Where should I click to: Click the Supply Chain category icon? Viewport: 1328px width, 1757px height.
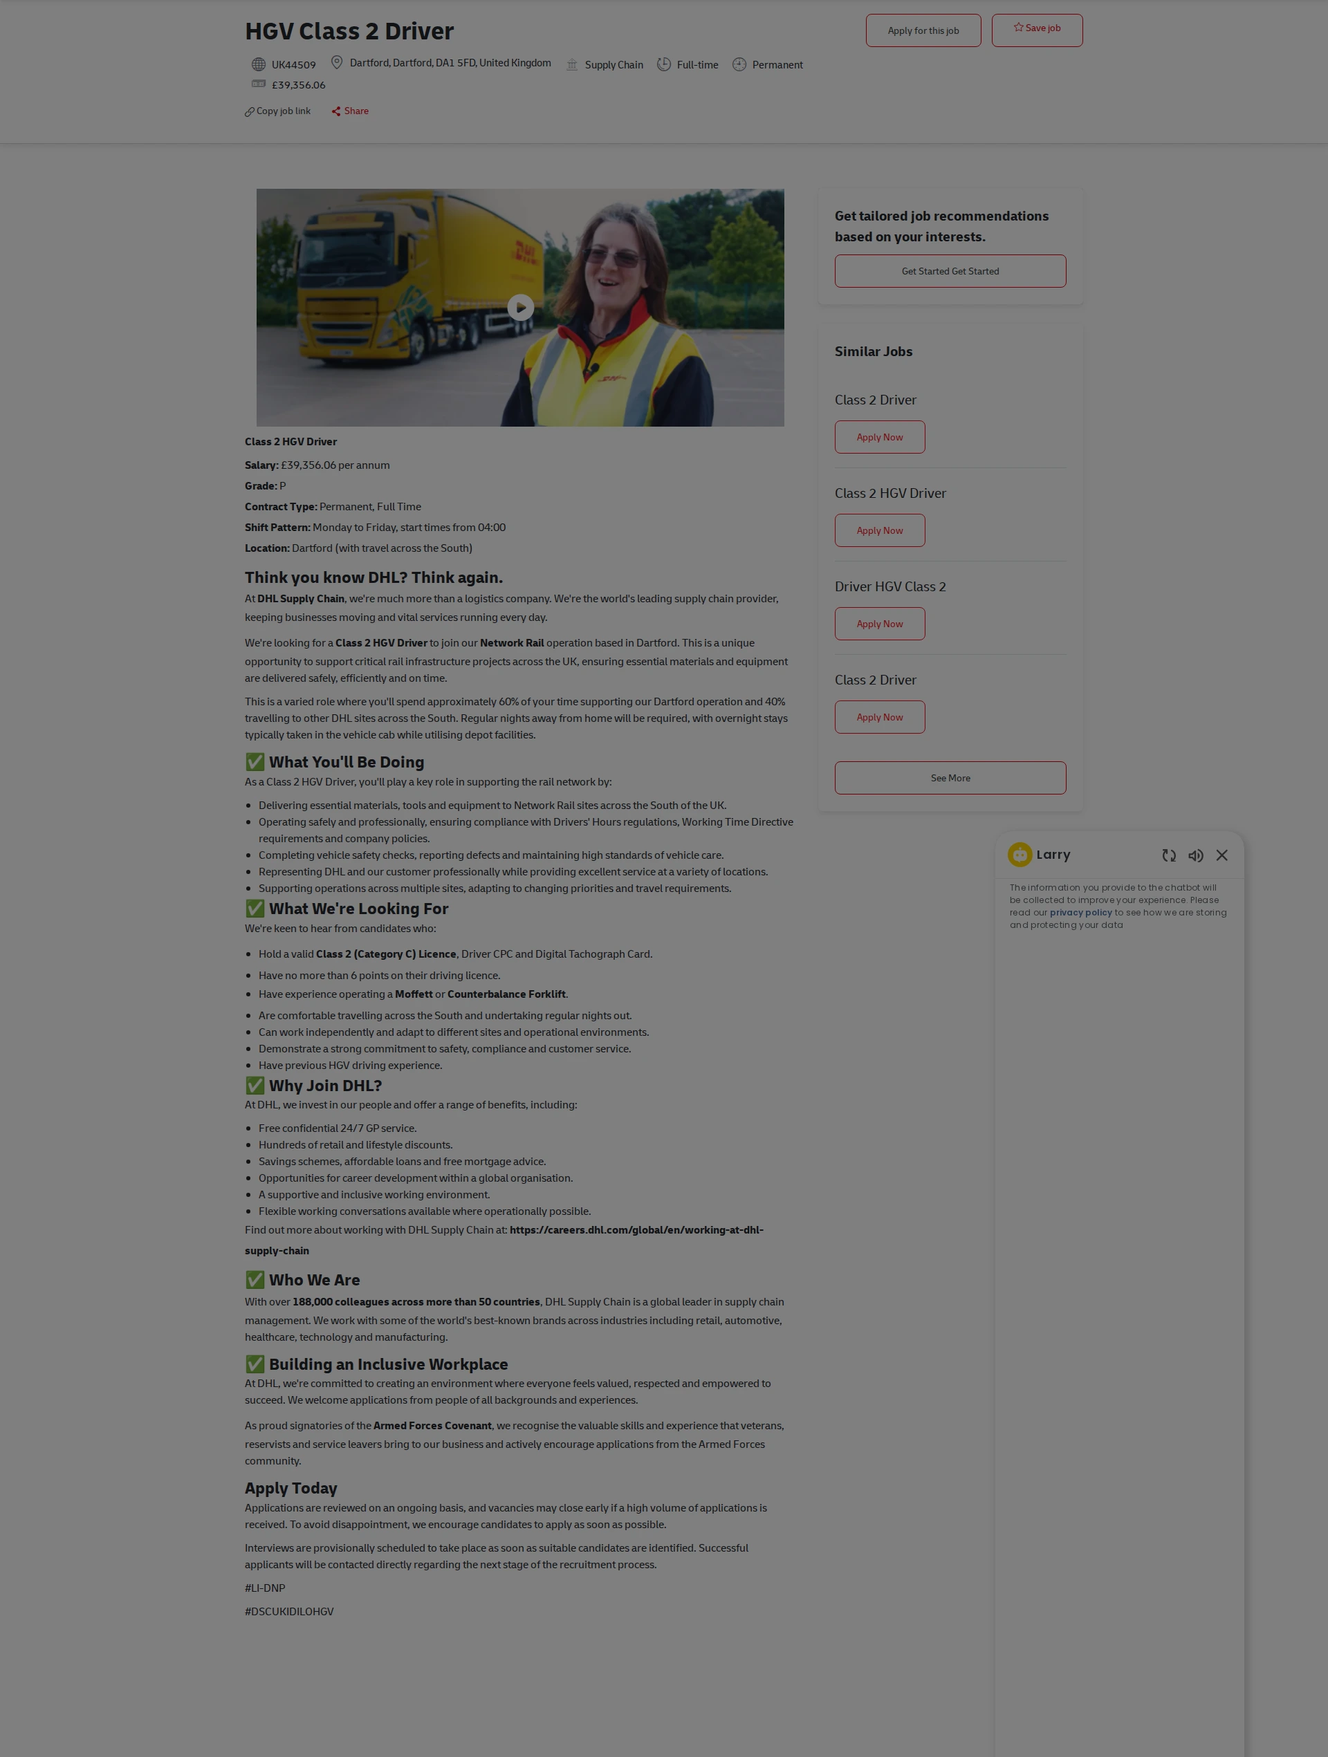tap(571, 64)
